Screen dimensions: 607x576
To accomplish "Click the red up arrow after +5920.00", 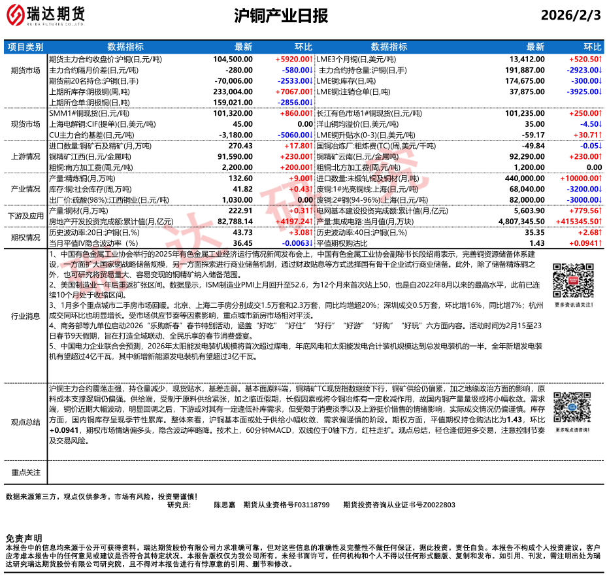I will (x=311, y=59).
